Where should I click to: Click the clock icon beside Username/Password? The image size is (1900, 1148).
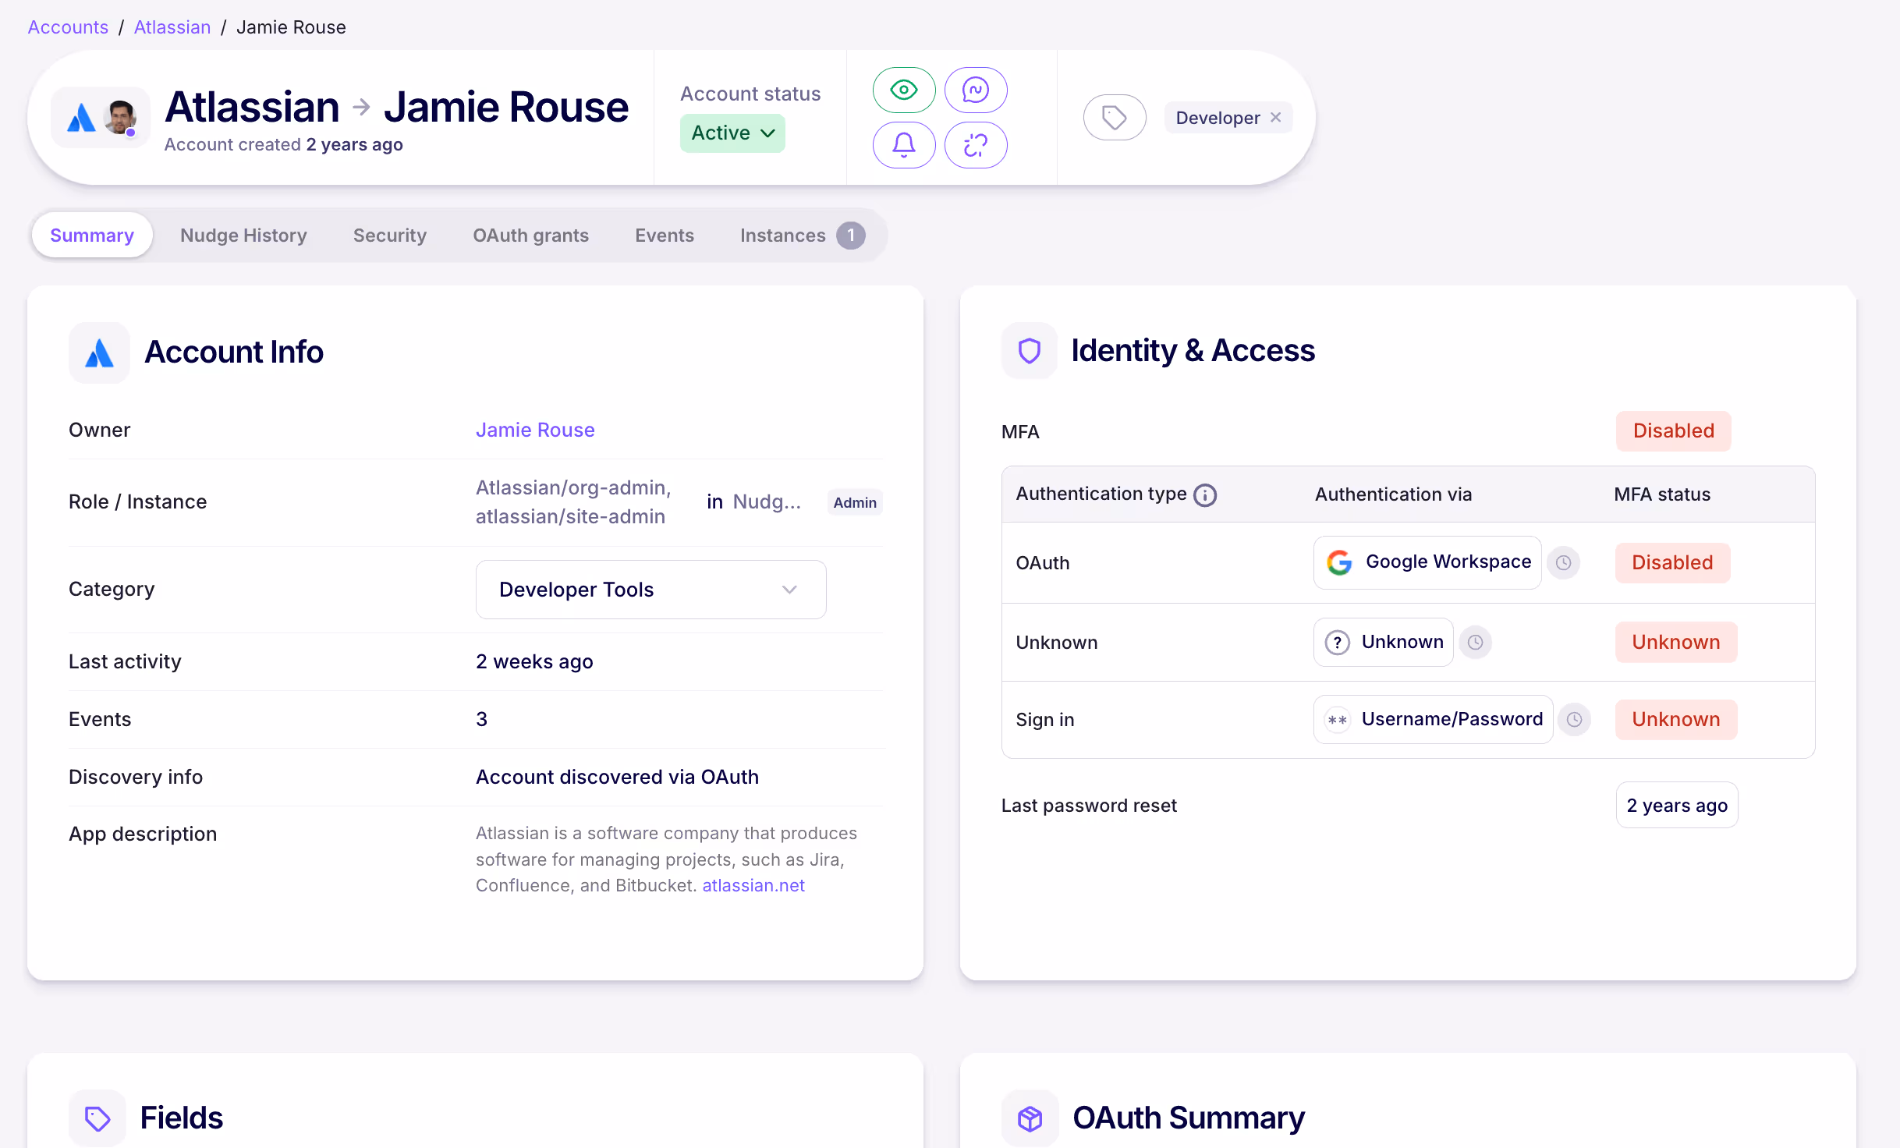pyautogui.click(x=1575, y=719)
